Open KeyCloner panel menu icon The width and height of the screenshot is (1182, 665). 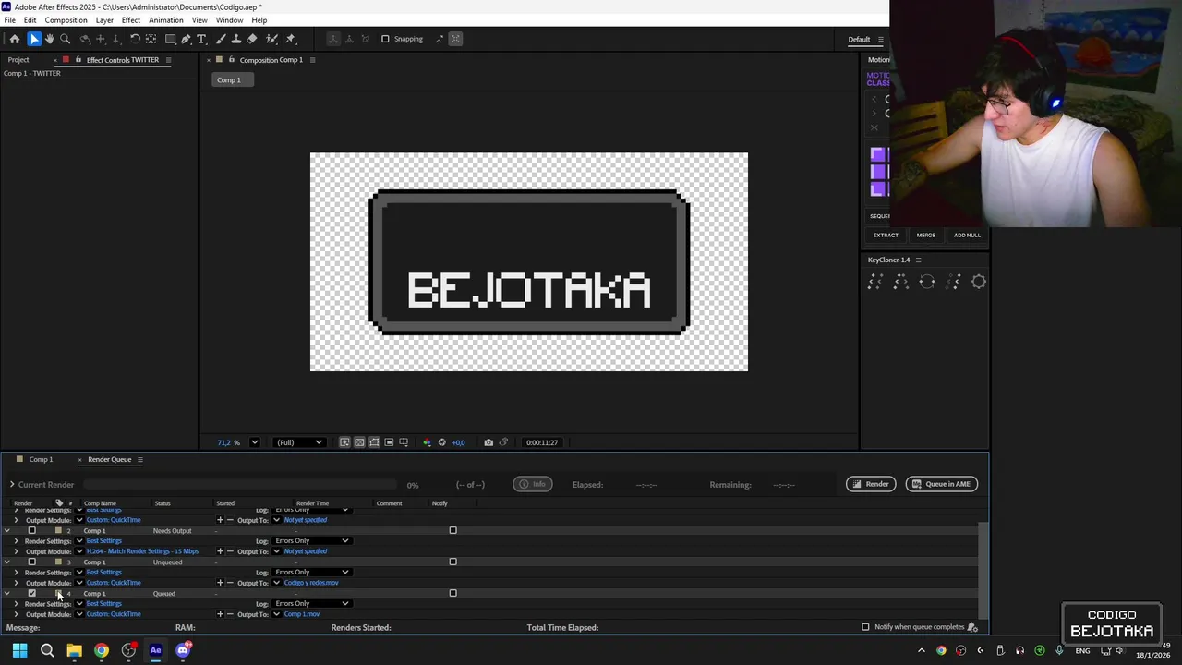pos(918,260)
